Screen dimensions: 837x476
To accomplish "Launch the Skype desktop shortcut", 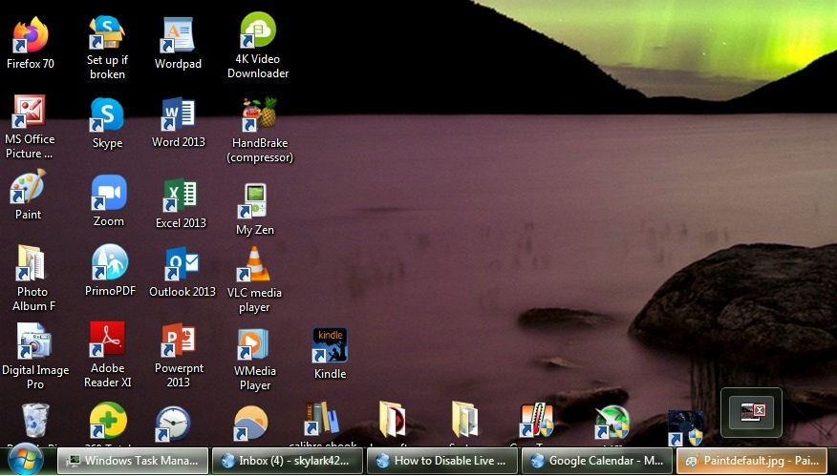I will 107,124.
